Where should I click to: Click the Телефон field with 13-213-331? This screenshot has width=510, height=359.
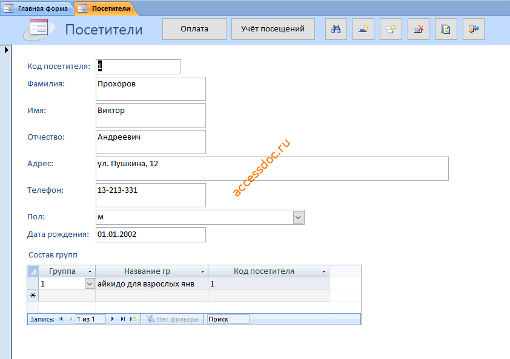[x=151, y=195]
